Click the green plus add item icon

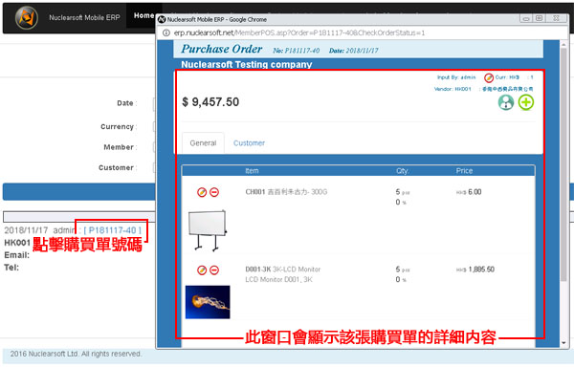coord(526,102)
